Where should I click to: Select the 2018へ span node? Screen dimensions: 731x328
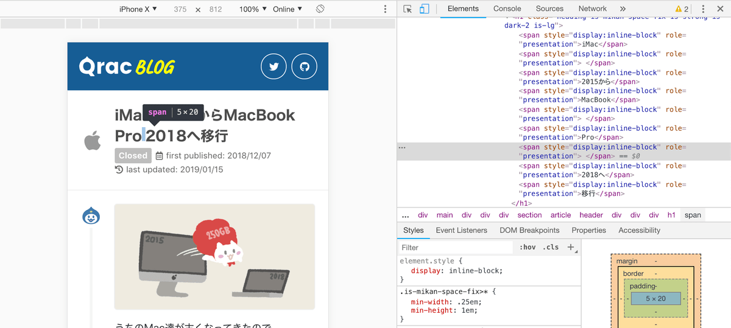pos(602,170)
